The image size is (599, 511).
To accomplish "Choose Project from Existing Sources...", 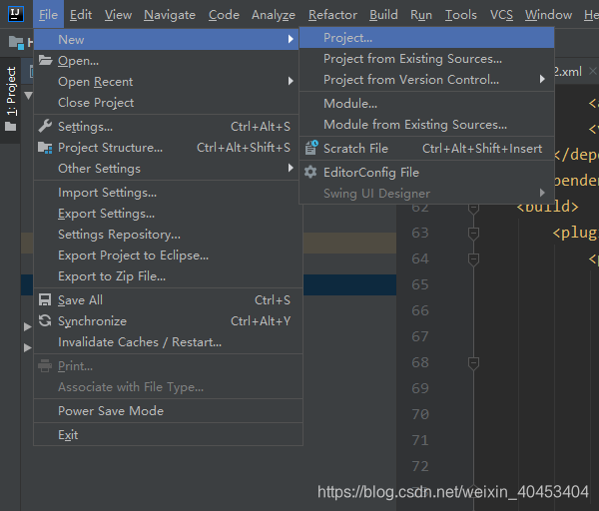I will coord(426,59).
